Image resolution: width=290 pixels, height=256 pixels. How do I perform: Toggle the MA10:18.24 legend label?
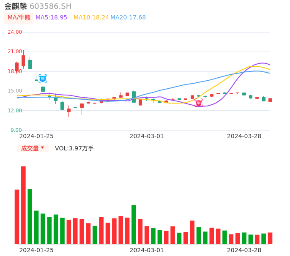(91, 18)
